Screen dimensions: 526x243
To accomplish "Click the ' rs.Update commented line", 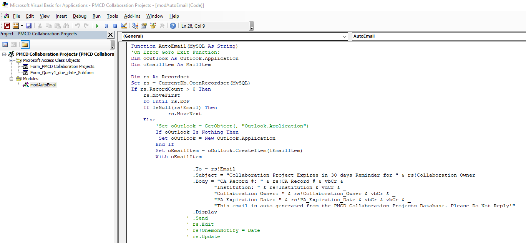I will coord(203,236).
